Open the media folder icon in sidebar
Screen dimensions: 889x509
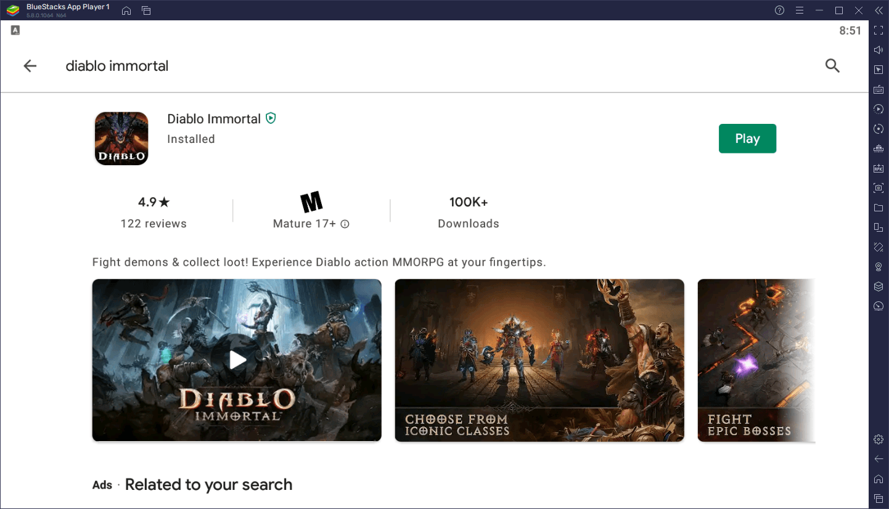point(879,208)
